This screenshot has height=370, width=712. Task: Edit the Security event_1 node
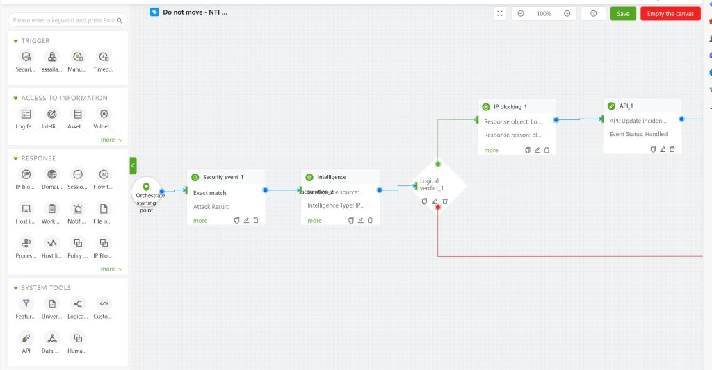point(246,220)
